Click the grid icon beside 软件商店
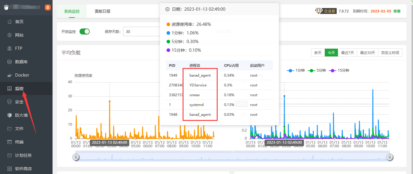 pos(10,169)
